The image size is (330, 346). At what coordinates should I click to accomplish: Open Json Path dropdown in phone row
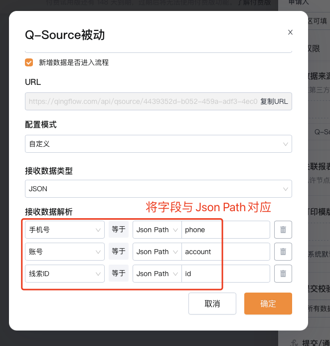pyautogui.click(x=157, y=230)
